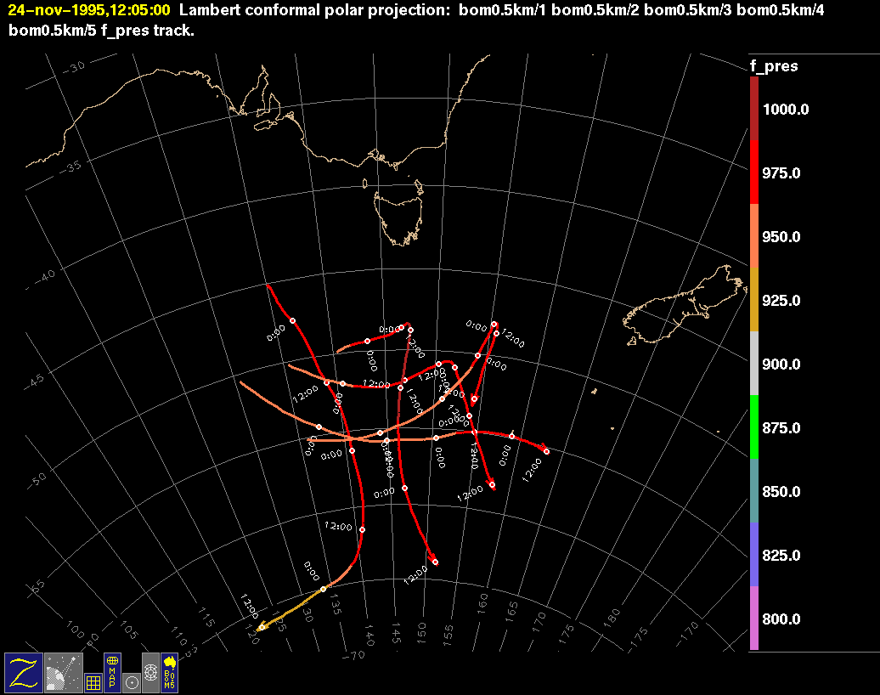This screenshot has width=880, height=695.
Task: Select the bright green 875.0 legend swatch
Action: point(754,427)
